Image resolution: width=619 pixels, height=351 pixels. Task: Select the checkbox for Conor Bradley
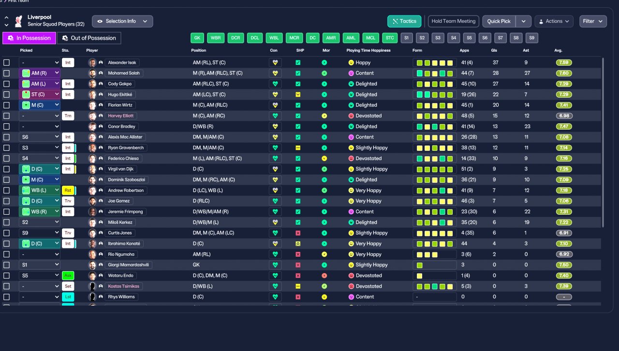coord(6,126)
